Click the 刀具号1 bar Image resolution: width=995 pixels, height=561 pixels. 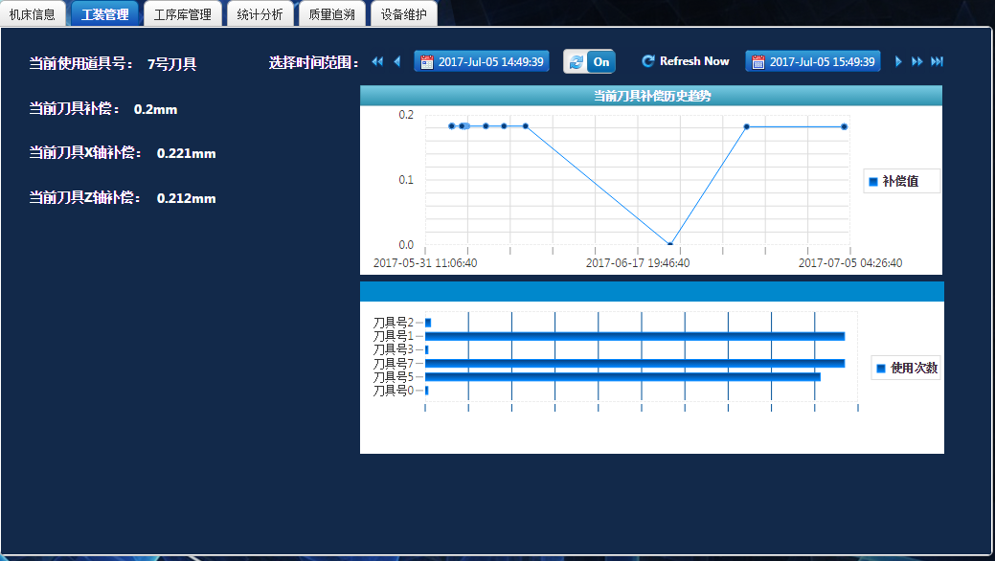click(x=635, y=336)
